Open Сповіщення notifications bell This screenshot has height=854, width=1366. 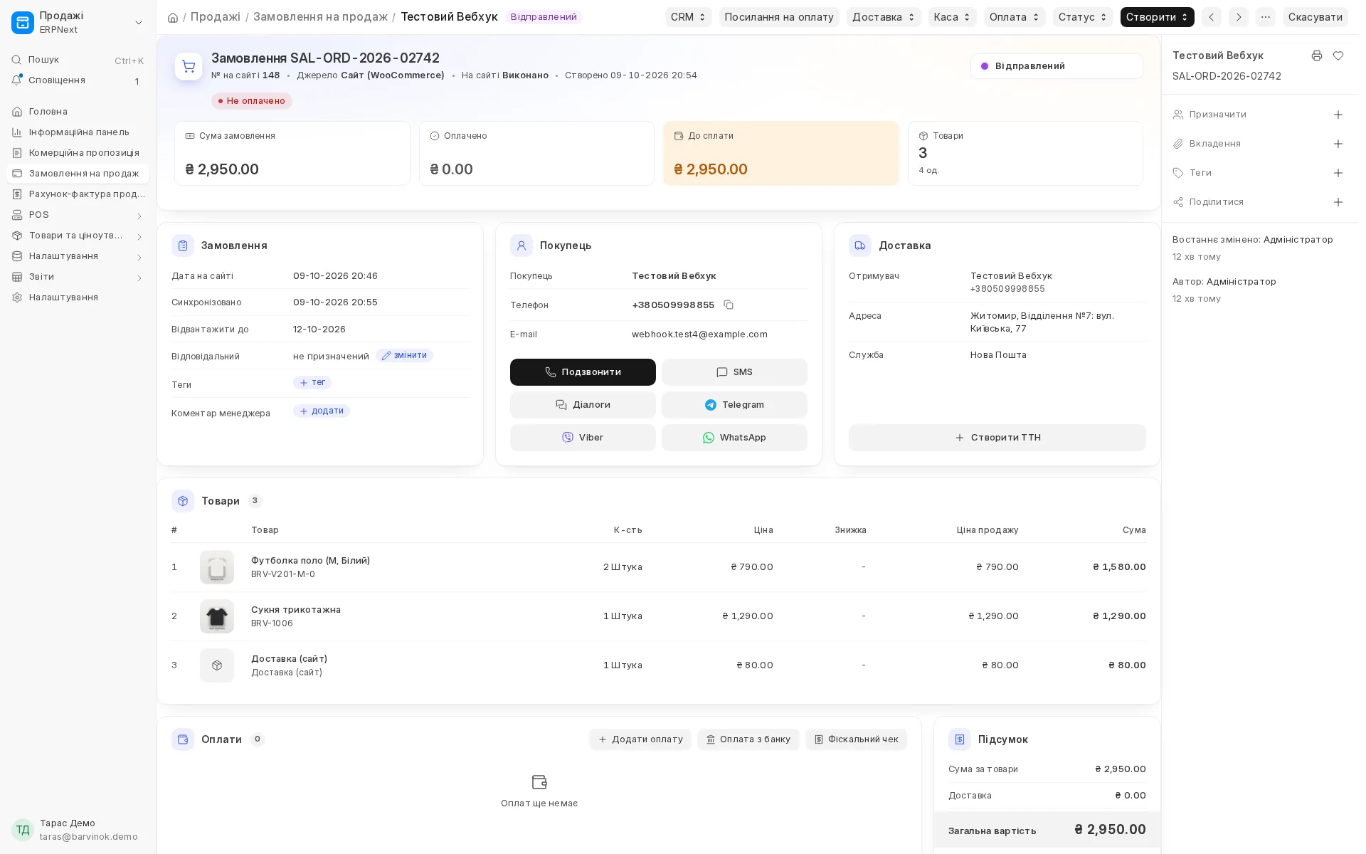pos(77,80)
